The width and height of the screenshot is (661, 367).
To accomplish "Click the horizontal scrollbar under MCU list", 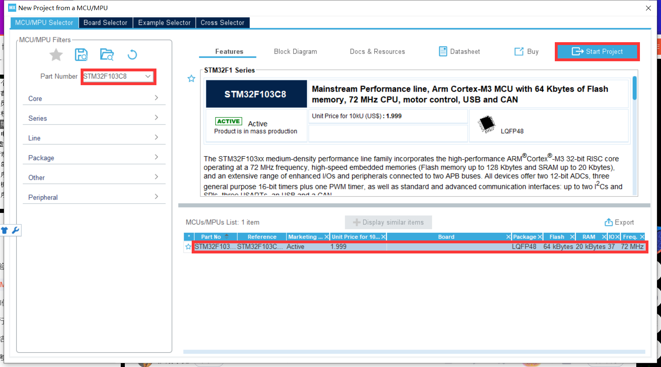I will point(414,352).
